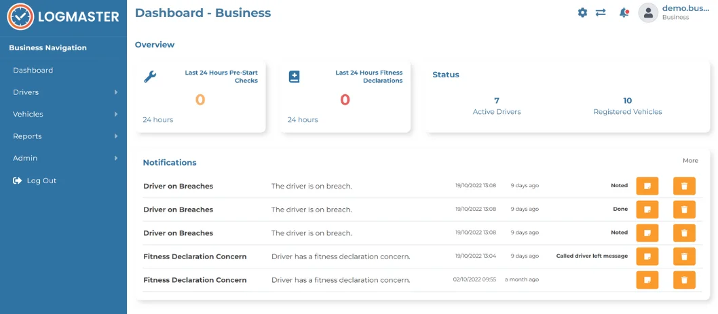Open Last 24 Hours Pre-Start Checks title
The image size is (718, 314).
coord(221,77)
